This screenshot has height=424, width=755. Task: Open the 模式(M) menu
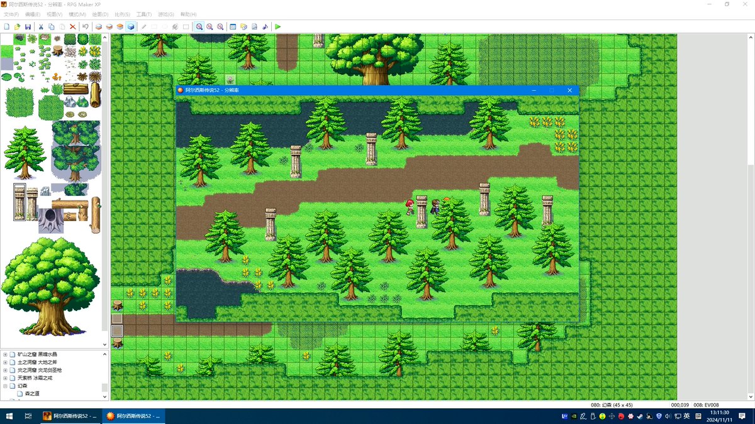pyautogui.click(x=77, y=14)
